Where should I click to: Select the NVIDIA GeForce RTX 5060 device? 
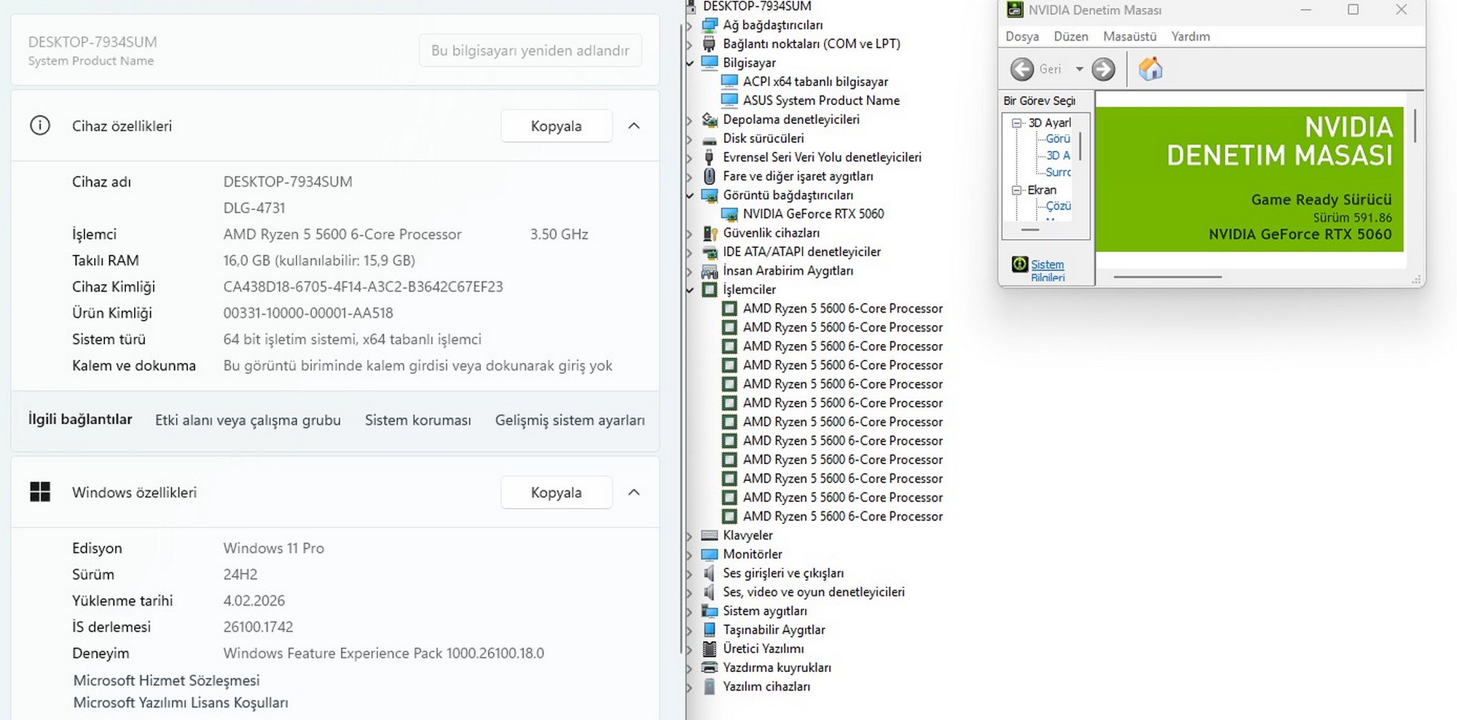click(x=813, y=214)
